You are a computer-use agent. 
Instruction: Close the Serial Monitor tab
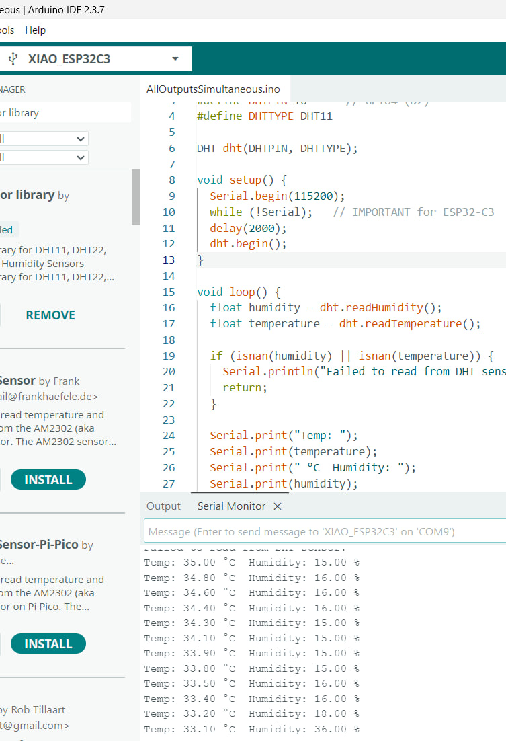[278, 506]
